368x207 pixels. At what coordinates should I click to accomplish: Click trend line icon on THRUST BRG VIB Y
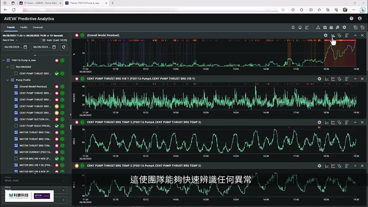point(327,79)
